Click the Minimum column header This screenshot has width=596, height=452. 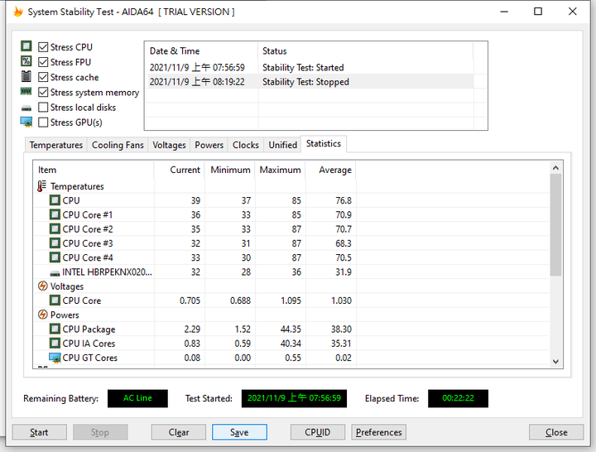230,170
